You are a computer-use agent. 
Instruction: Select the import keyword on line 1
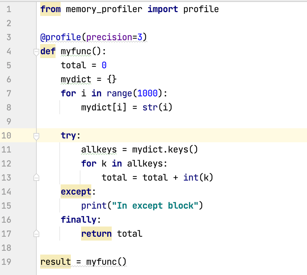click(163, 9)
